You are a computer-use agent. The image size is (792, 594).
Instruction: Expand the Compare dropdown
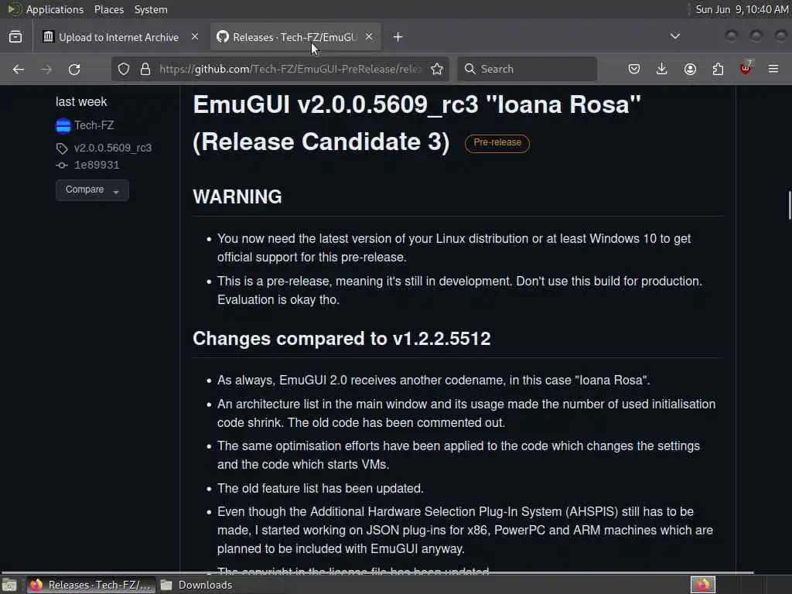click(92, 190)
